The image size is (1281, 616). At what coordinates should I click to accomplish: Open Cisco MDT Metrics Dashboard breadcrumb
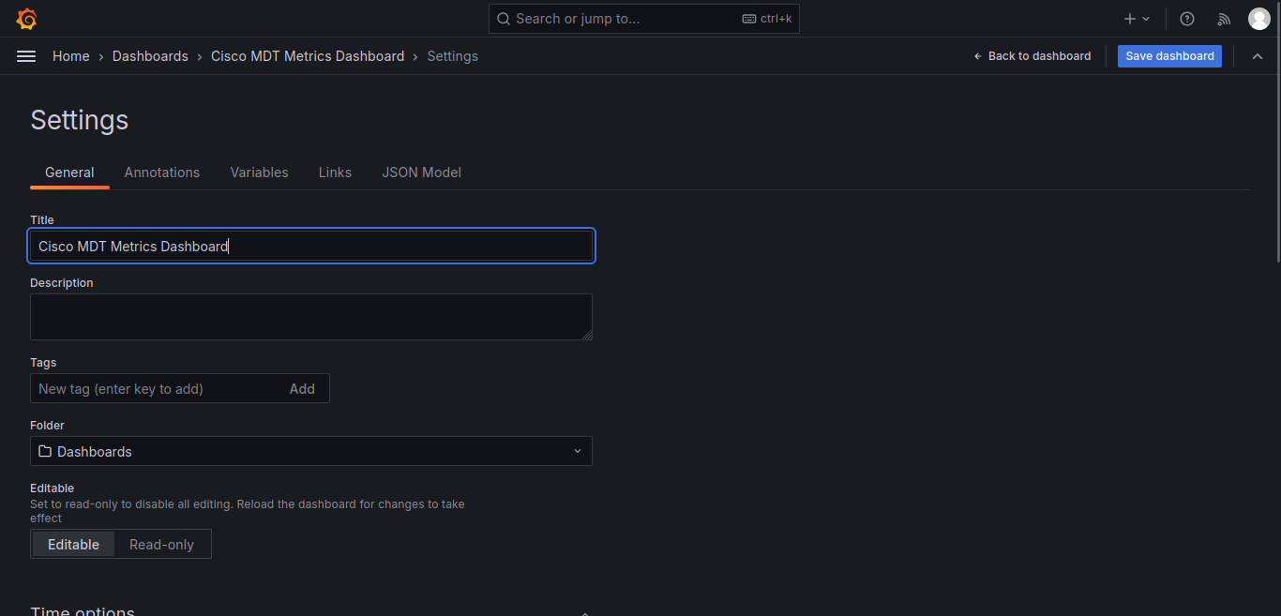[x=308, y=56]
